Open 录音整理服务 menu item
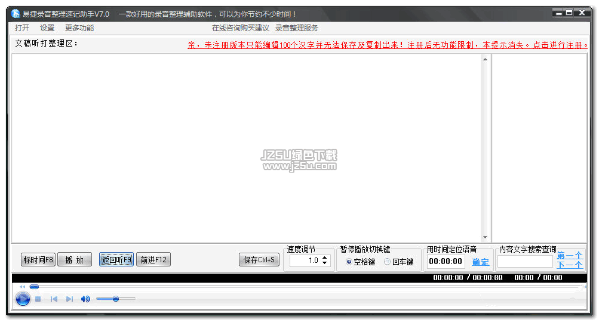The image size is (599, 322). (x=296, y=28)
